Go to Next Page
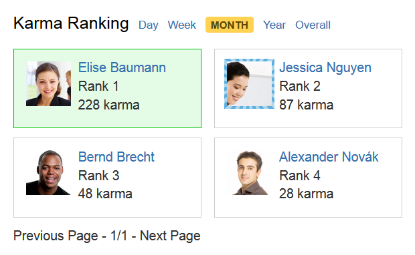Image resolution: width=415 pixels, height=255 pixels. (170, 236)
